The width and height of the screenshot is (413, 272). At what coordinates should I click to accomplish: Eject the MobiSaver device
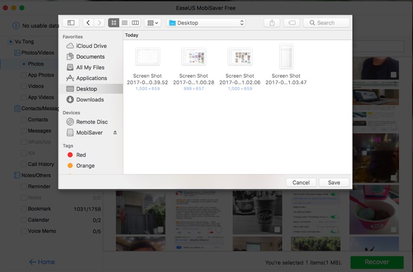click(x=115, y=133)
